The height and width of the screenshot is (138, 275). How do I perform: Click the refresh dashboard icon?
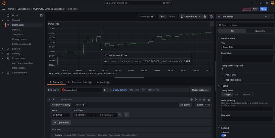pos(211,17)
